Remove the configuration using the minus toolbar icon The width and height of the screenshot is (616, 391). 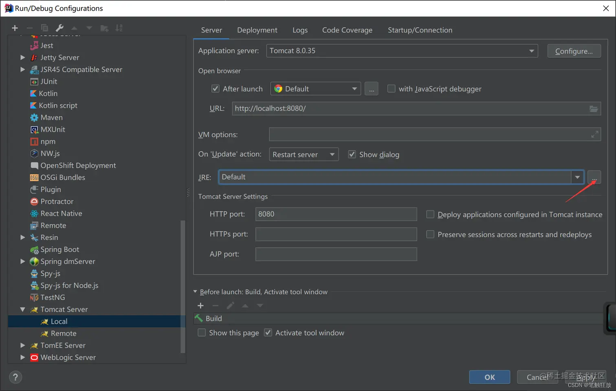coord(29,28)
